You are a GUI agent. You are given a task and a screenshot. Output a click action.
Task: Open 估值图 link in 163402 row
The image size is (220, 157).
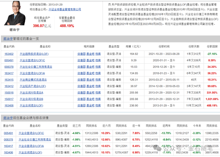81,54
